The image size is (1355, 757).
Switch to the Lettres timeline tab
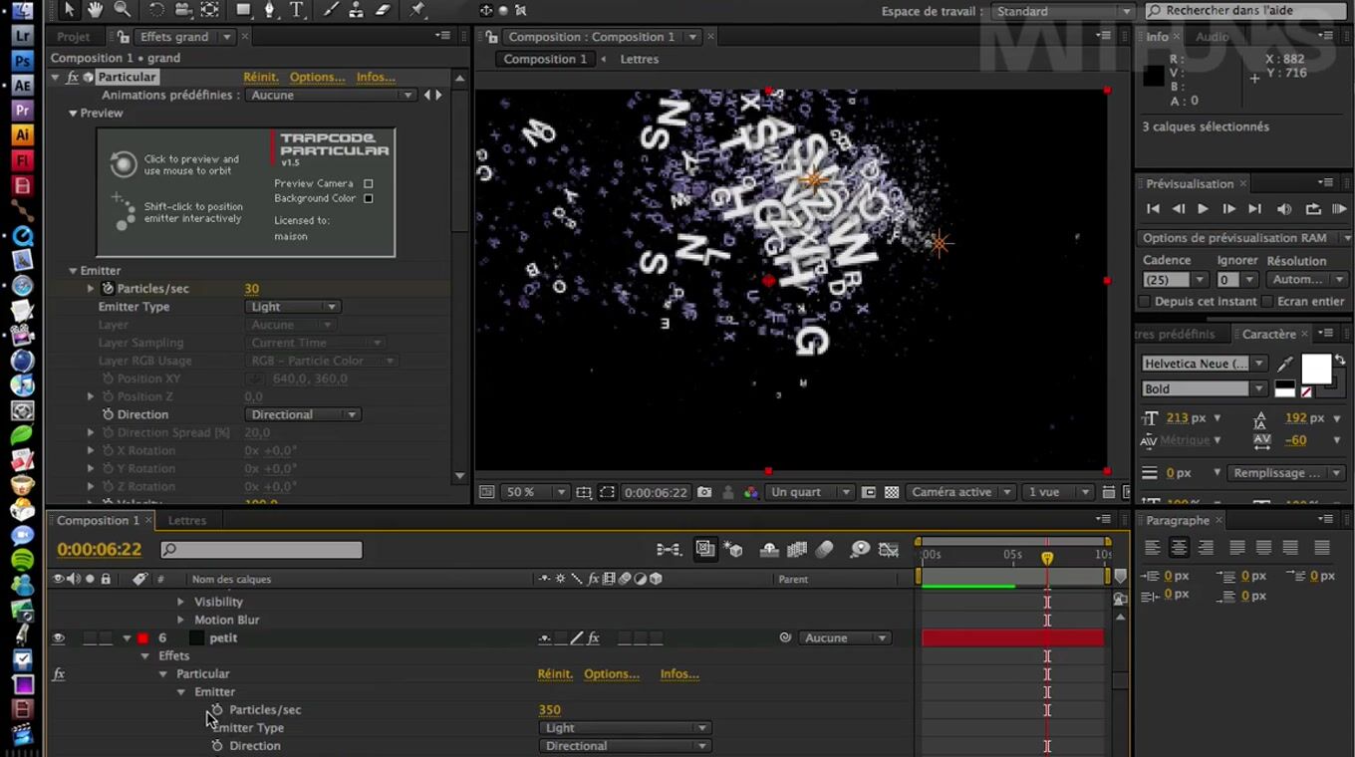point(187,520)
